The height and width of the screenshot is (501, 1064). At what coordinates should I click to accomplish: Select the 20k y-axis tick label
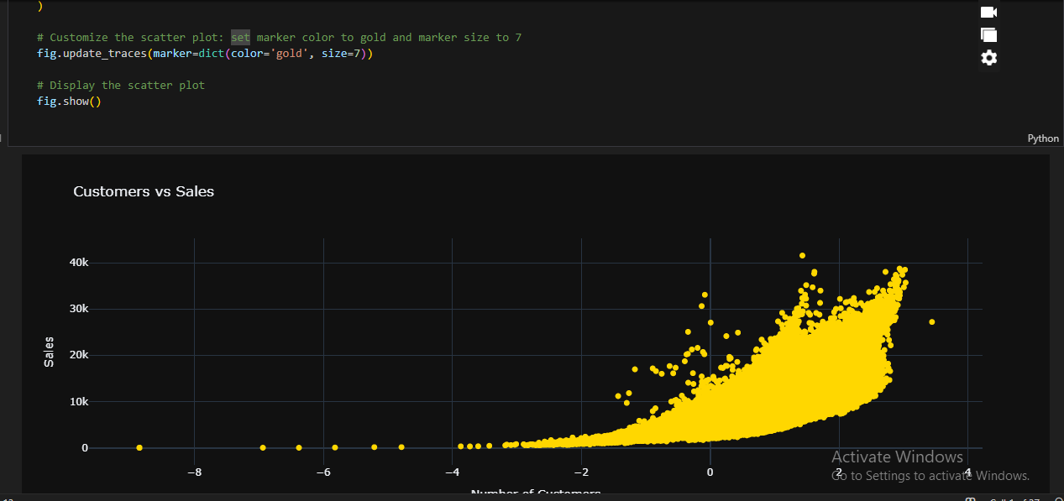(79, 355)
